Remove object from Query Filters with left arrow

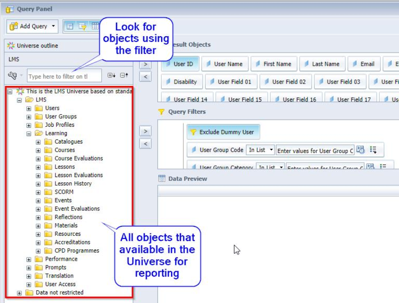coord(145,144)
